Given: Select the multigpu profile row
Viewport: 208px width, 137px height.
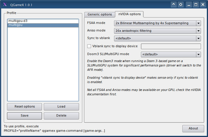Looking at the screenshot, I should pos(43,25).
